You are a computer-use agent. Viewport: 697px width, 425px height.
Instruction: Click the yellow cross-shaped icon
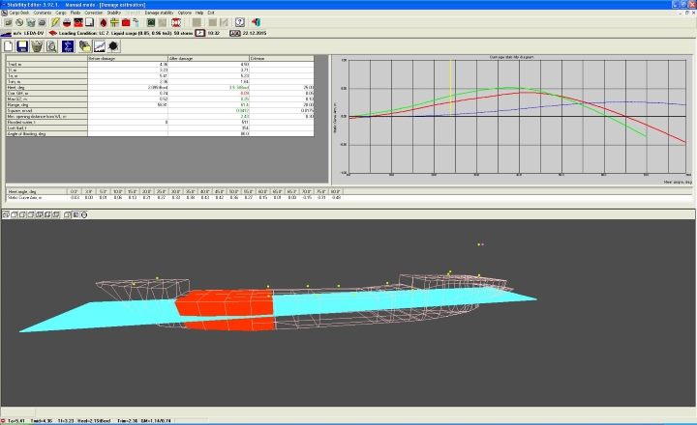coord(114,22)
